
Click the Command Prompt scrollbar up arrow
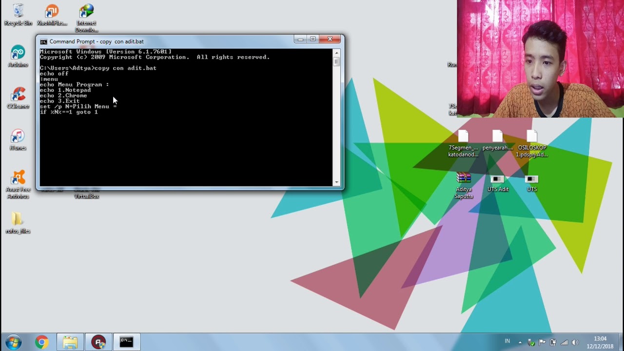[x=336, y=52]
